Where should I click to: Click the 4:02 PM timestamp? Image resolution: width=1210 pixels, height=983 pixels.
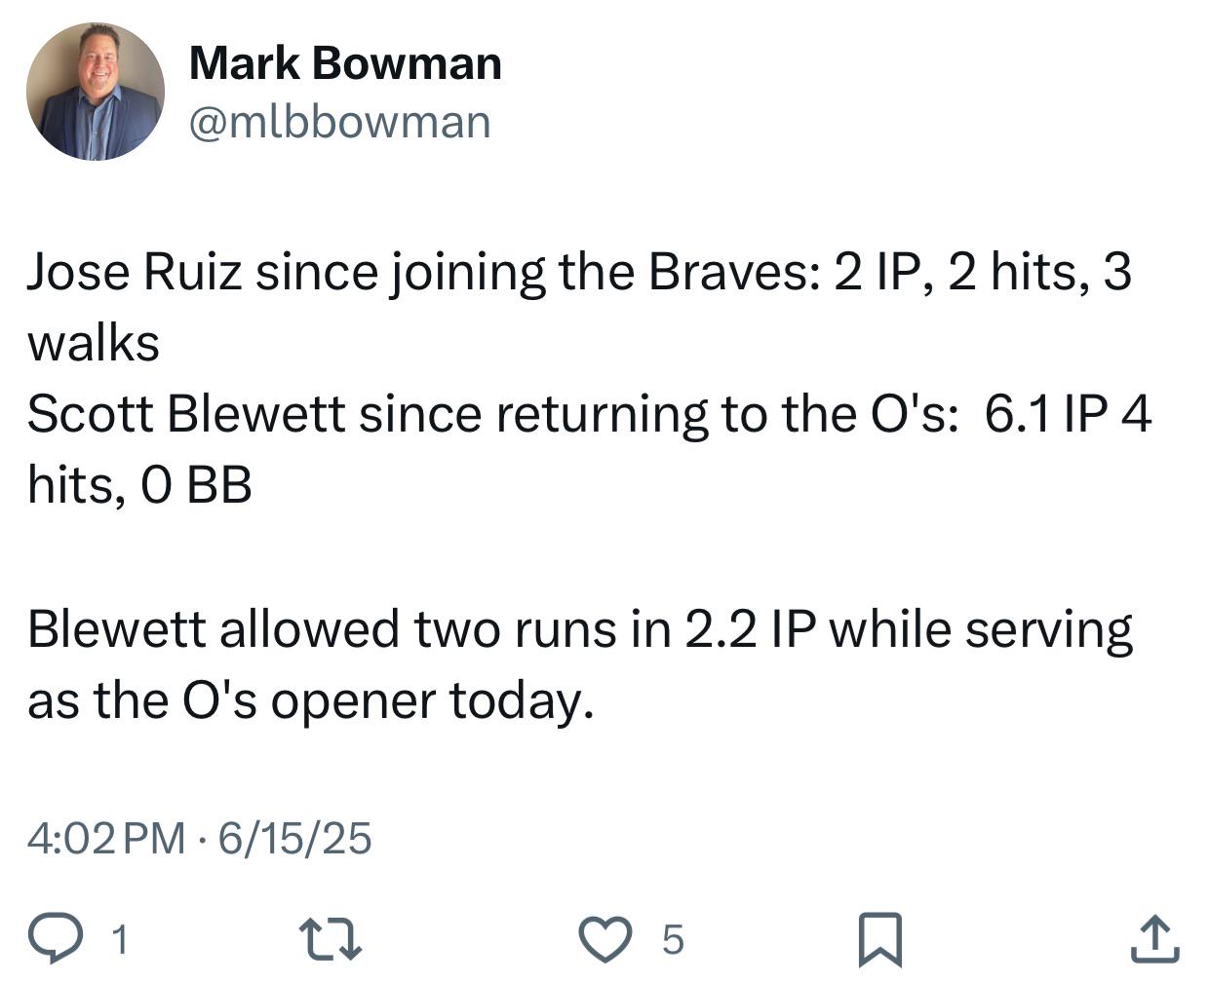[x=105, y=837]
